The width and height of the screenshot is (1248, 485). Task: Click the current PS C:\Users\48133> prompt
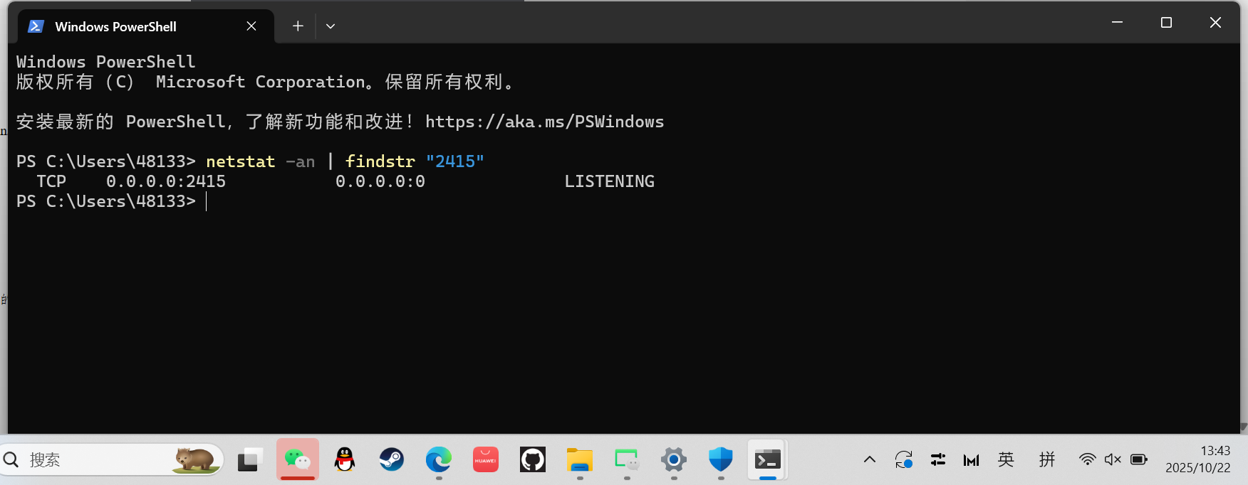click(105, 201)
